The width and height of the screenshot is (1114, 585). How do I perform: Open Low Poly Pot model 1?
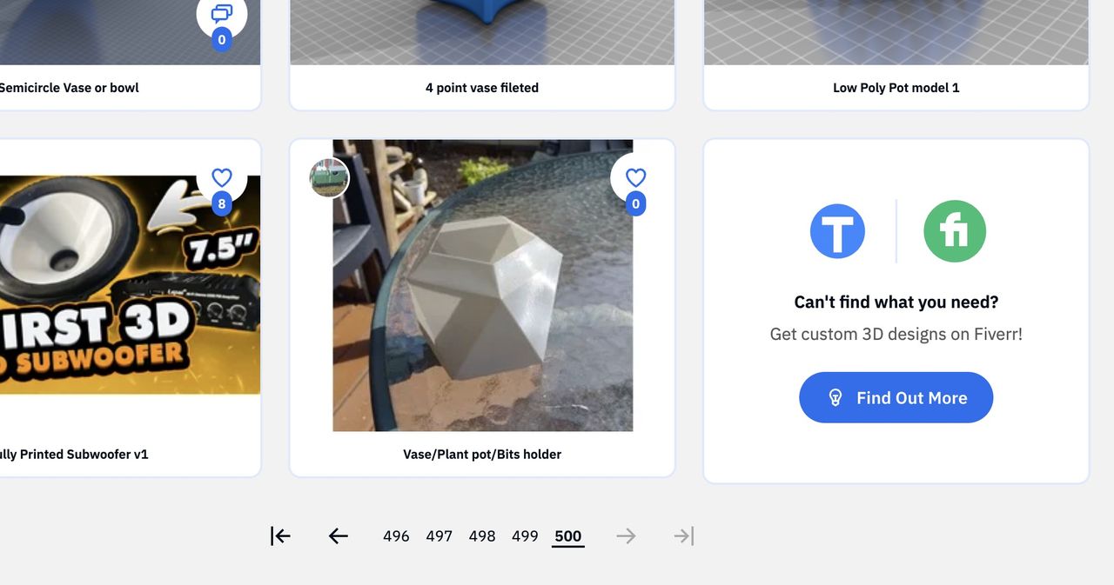pos(896,88)
